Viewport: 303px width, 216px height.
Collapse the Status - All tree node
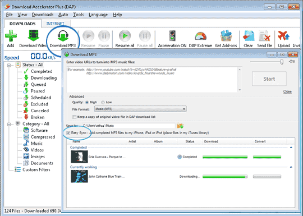9,65
